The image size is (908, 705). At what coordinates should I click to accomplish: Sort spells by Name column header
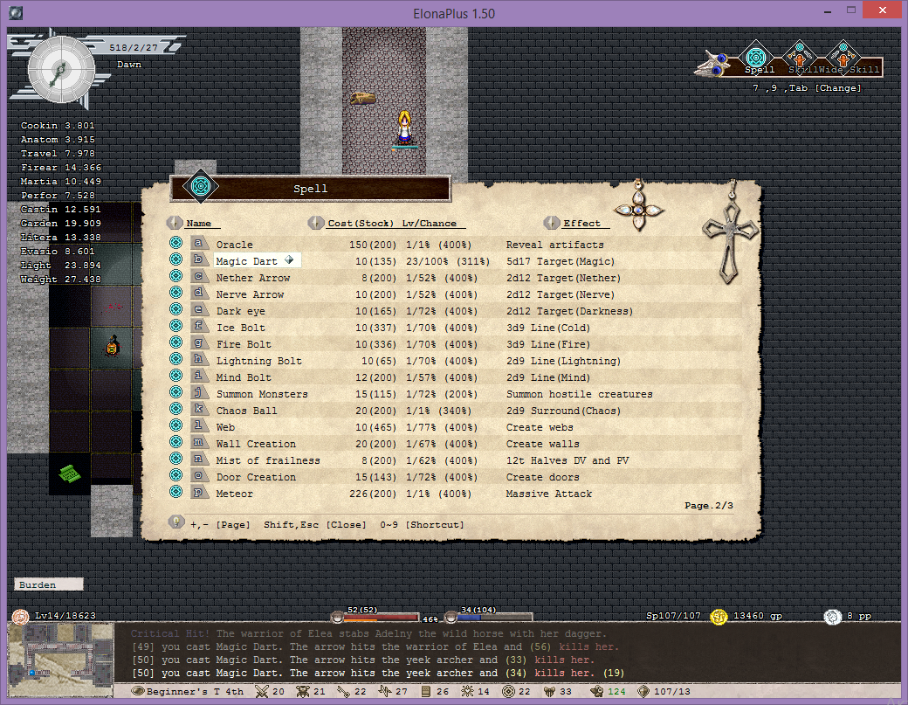[199, 223]
